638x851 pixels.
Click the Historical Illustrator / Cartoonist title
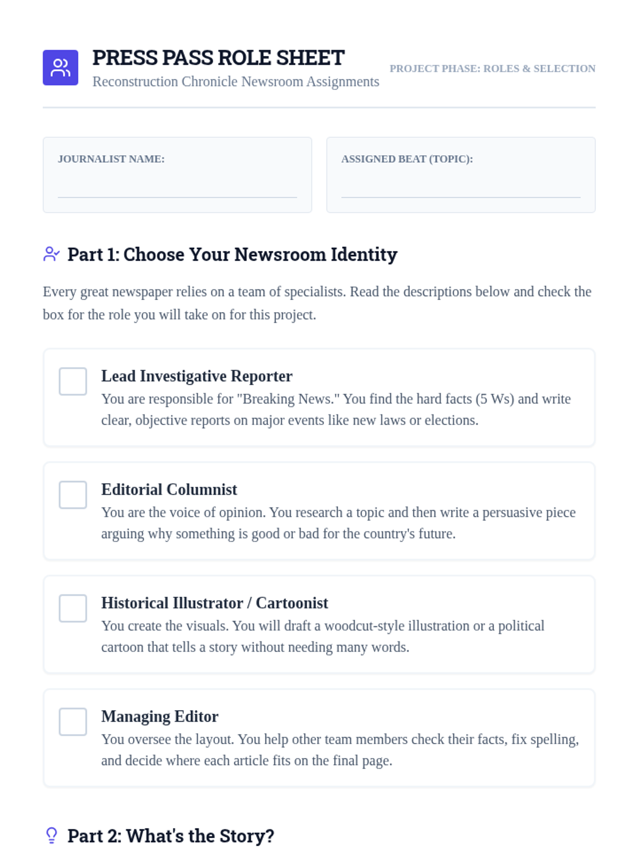(x=215, y=603)
